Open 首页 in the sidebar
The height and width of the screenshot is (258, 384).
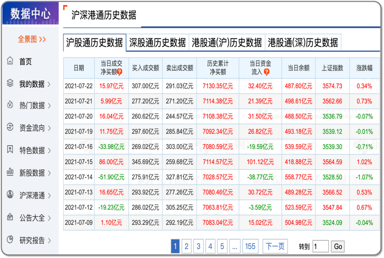(26, 62)
